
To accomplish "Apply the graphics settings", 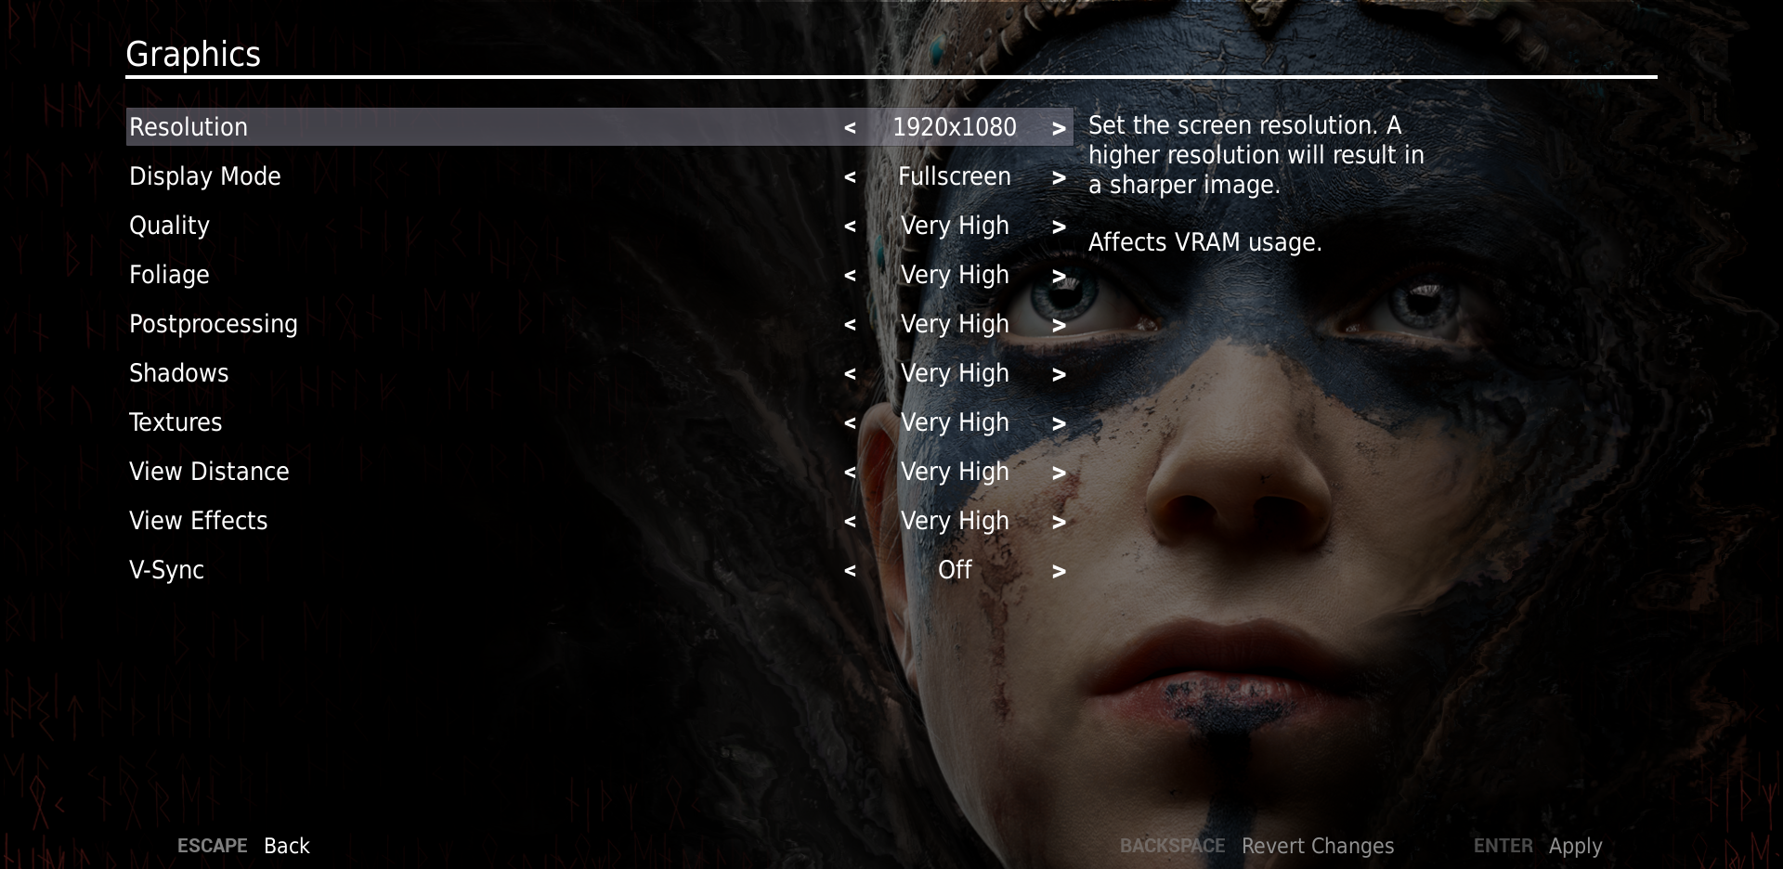I will 1575,846.
